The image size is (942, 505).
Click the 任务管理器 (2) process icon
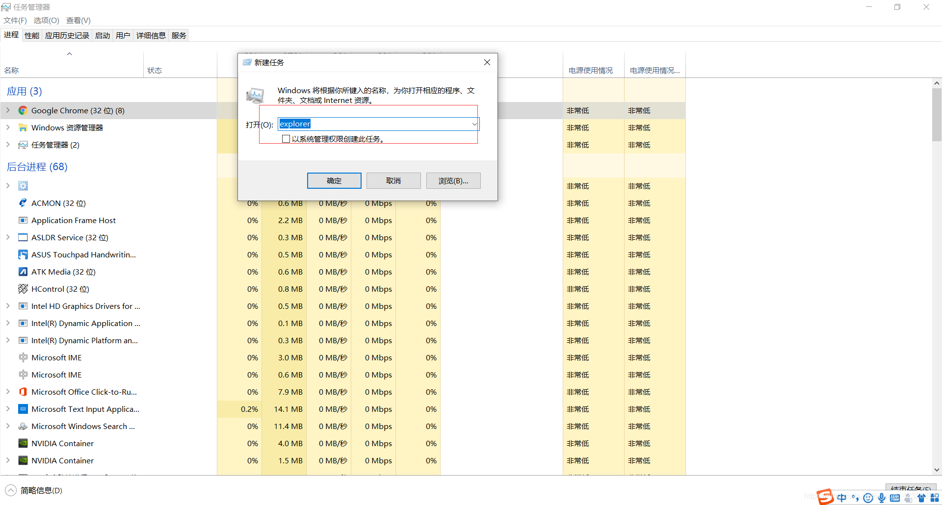(x=23, y=145)
